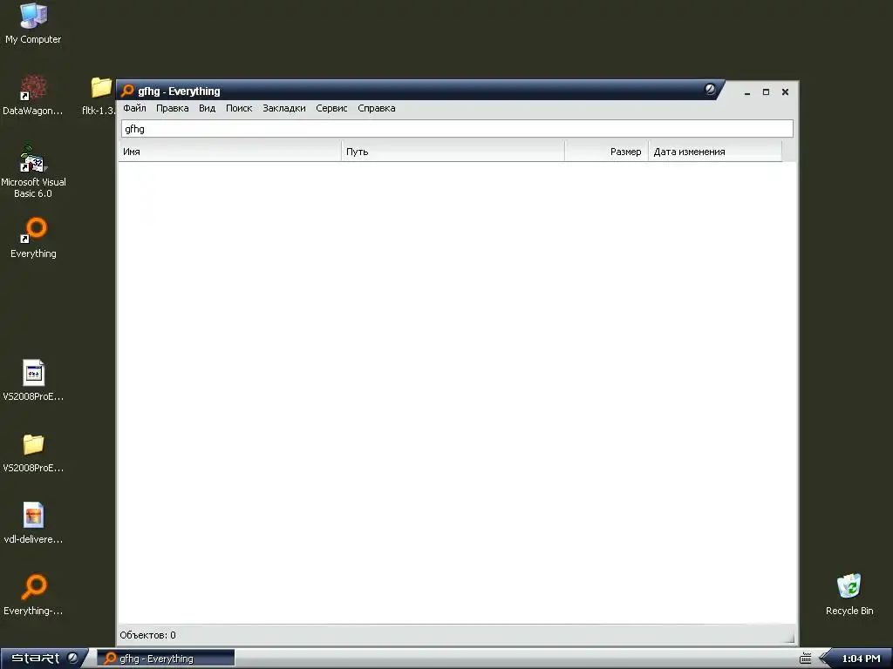The image size is (893, 669).
Task: Sort results by Имя column
Action: click(x=230, y=152)
